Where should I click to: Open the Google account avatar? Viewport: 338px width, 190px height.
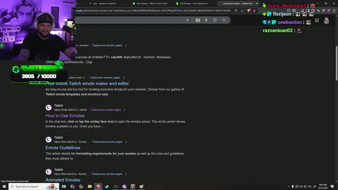327,21
